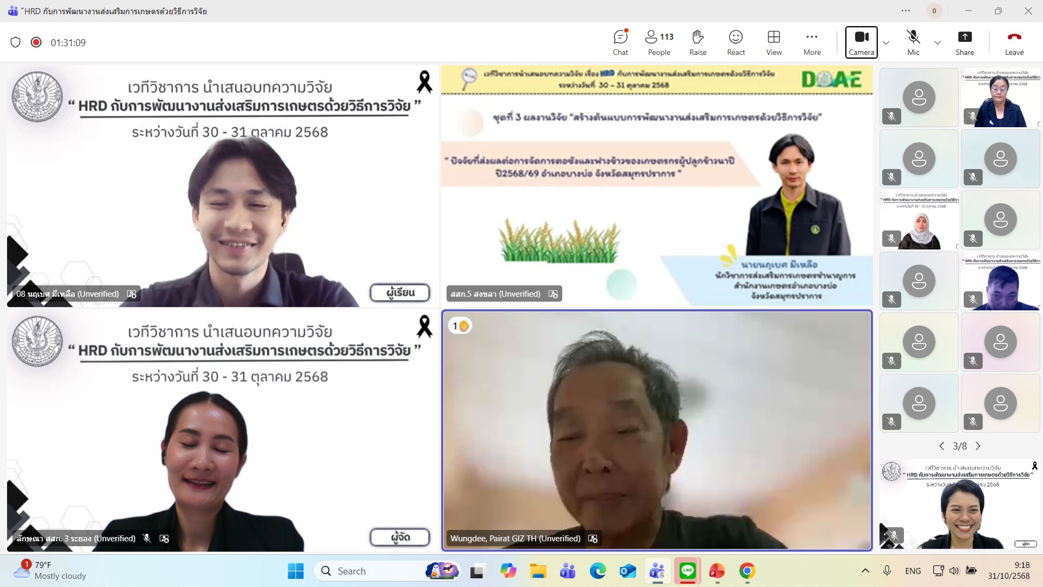This screenshot has height=587, width=1043.
Task: Open the Chat panel
Action: click(620, 42)
